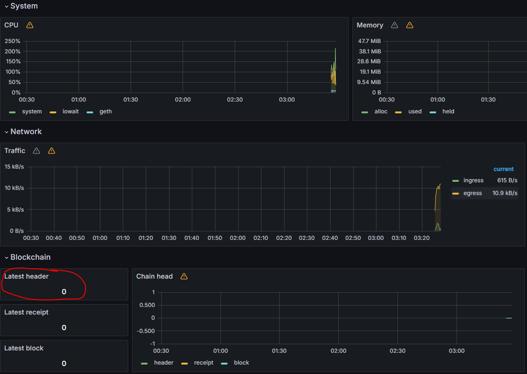Toggle the block series in Chain head legend

[x=241, y=363]
